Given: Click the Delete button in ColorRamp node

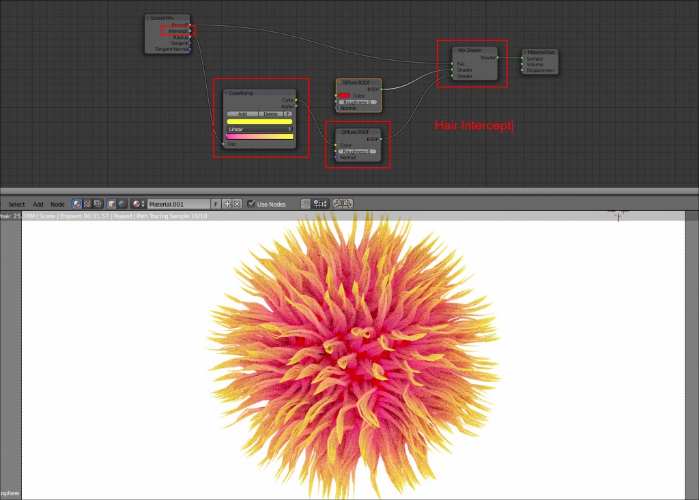Looking at the screenshot, I should pyautogui.click(x=271, y=114).
